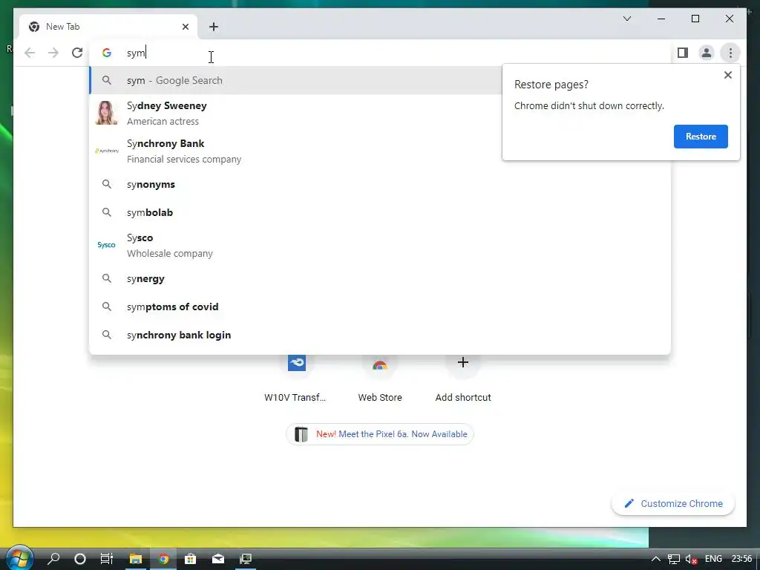760x570 pixels.
Task: Open Mail app from taskbar
Action: (x=218, y=559)
